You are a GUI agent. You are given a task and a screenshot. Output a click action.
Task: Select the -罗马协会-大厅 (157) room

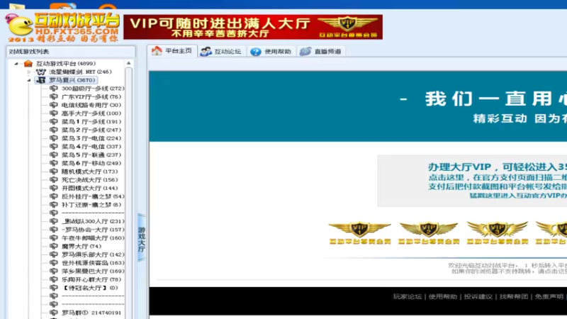click(93, 230)
